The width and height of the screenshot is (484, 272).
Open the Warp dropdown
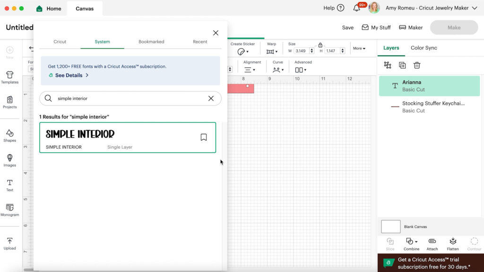tap(272, 51)
